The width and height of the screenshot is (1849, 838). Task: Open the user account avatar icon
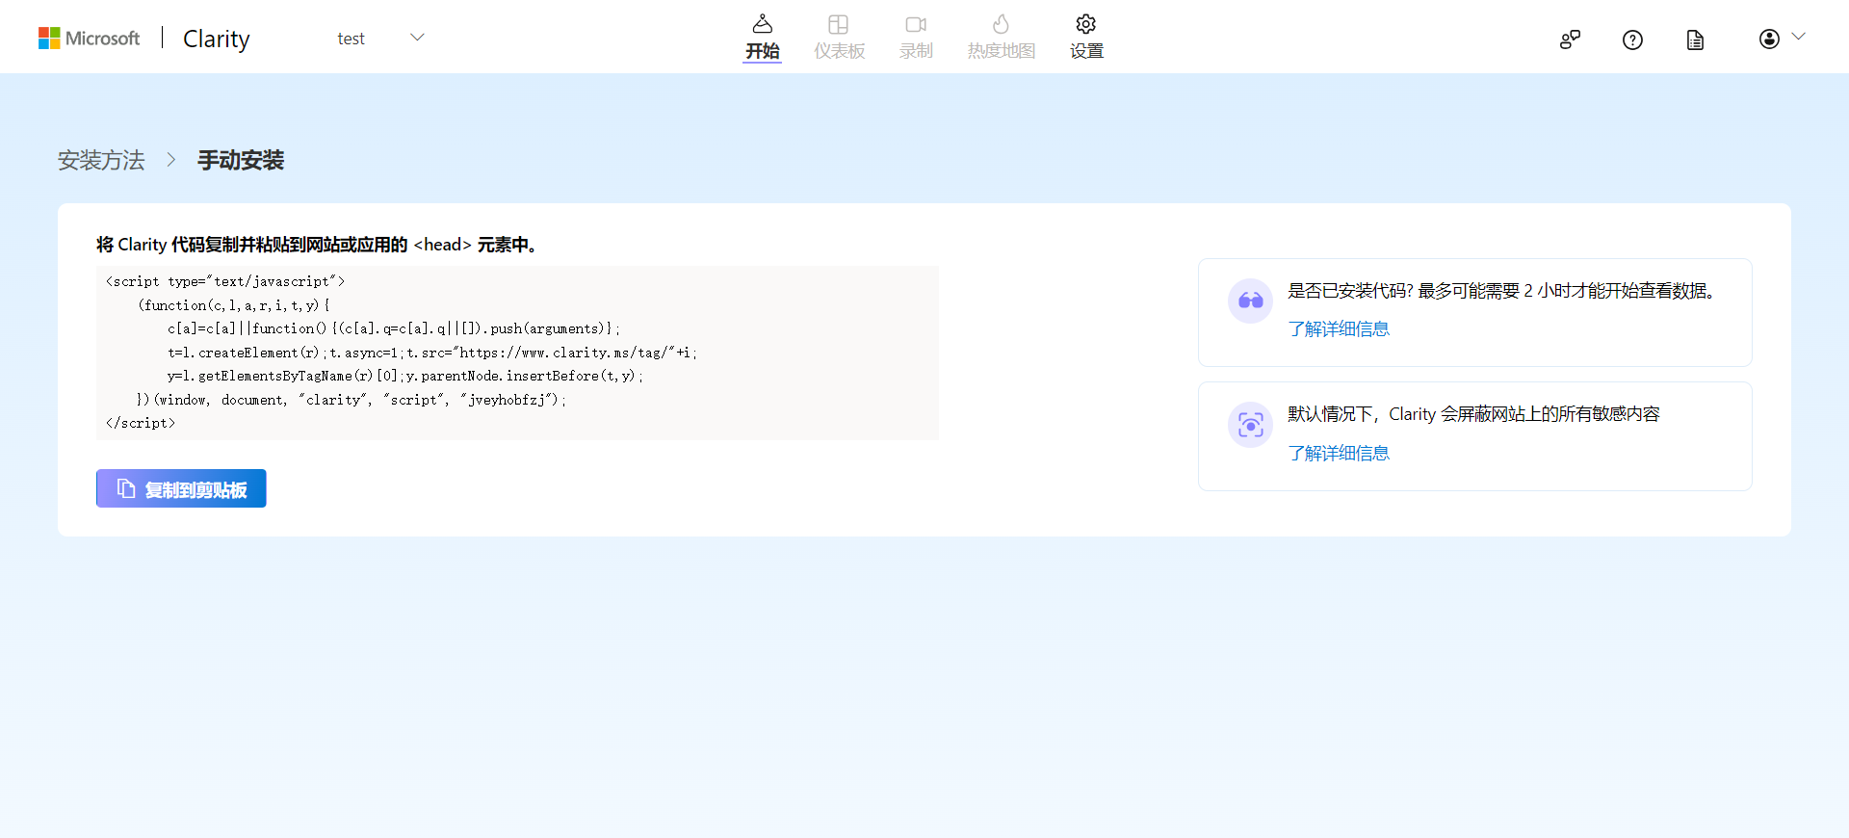pyautogui.click(x=1769, y=39)
